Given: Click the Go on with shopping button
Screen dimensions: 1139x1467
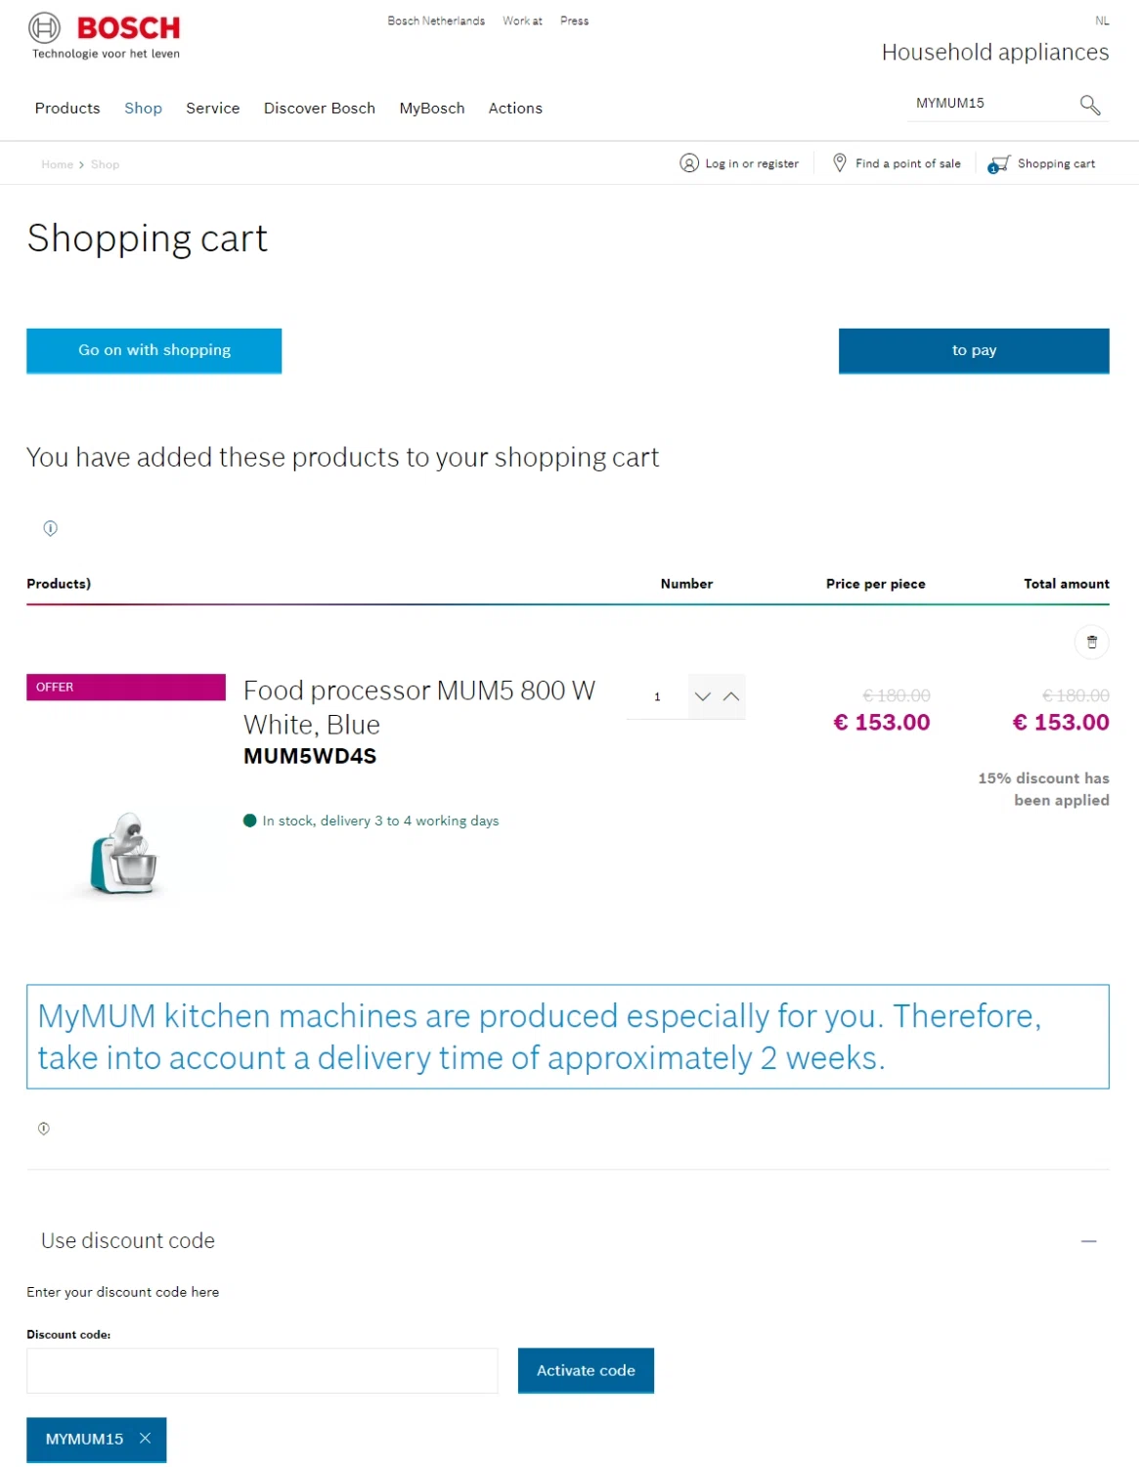Looking at the screenshot, I should click(x=154, y=350).
